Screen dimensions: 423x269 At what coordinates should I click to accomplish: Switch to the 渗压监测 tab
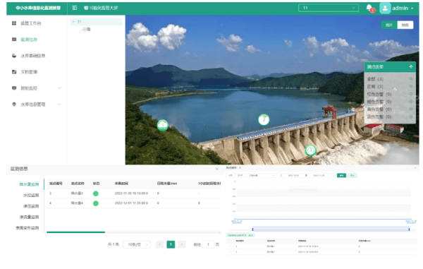[31, 206]
